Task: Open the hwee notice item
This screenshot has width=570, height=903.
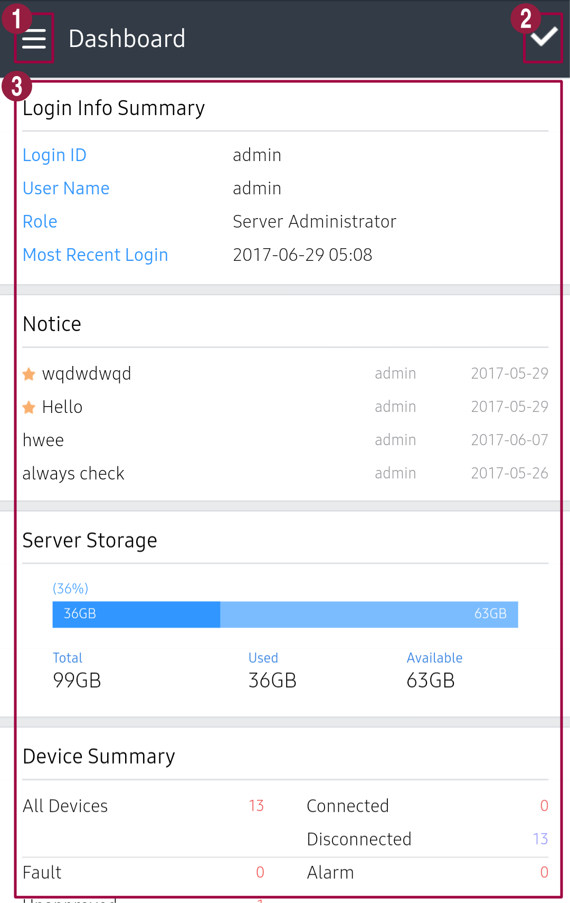Action: pyautogui.click(x=43, y=440)
